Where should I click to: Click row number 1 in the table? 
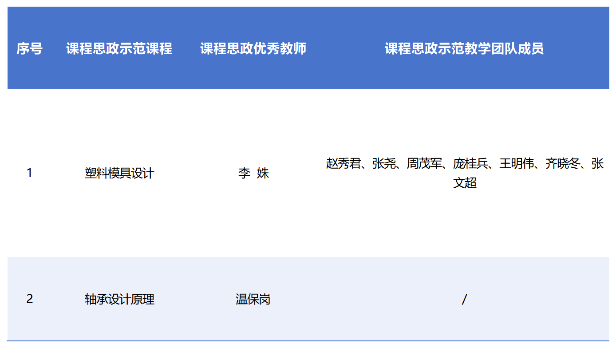pos(29,173)
